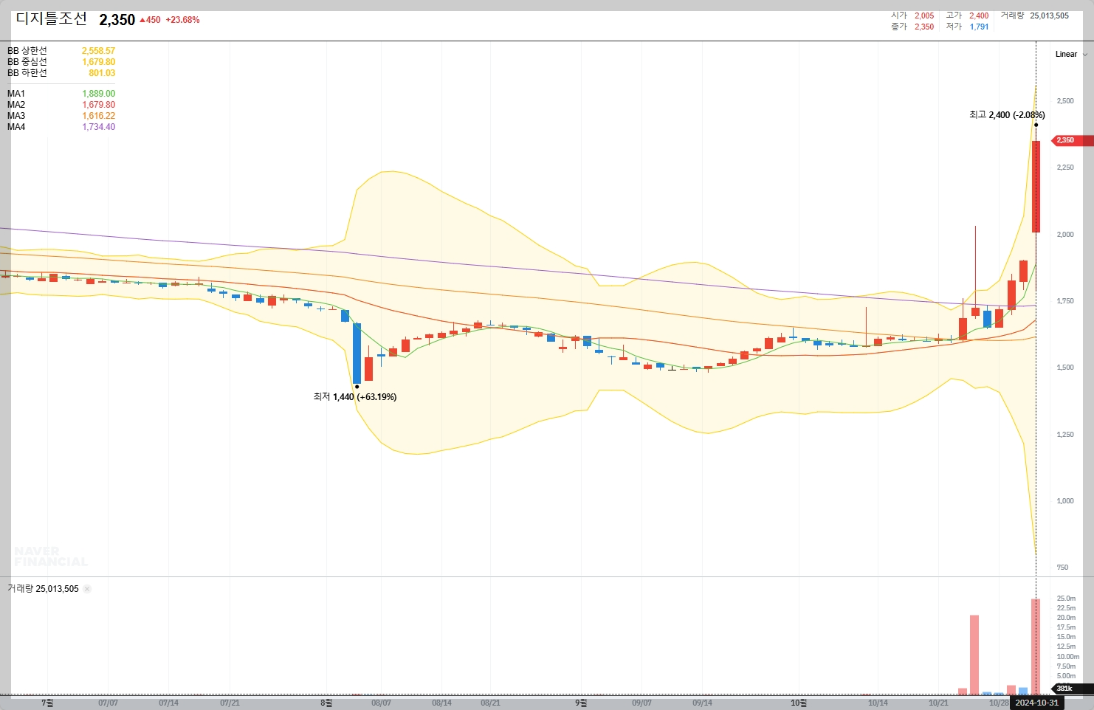Click the 최저 1,440 (+63.19%) low marker label
Image resolution: width=1094 pixels, height=710 pixels.
[355, 397]
